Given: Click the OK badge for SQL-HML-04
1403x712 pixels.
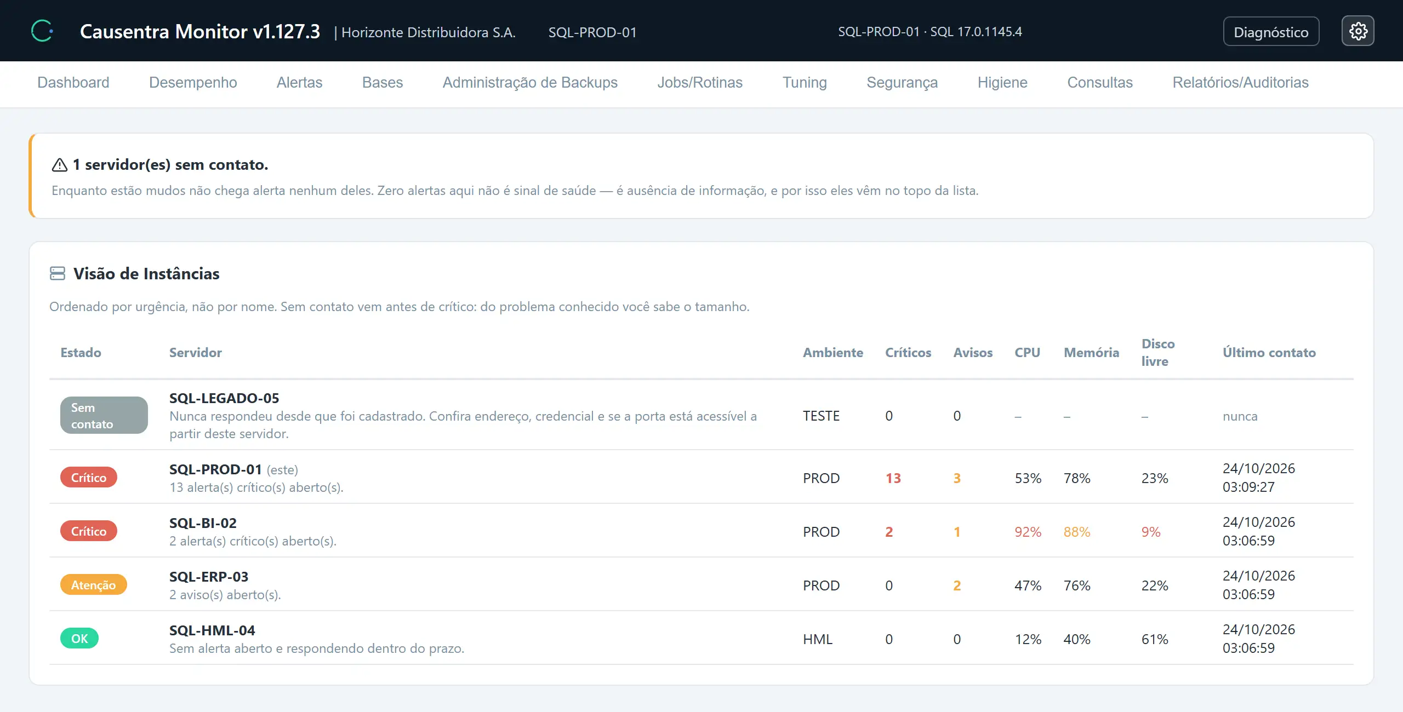Looking at the screenshot, I should pyautogui.click(x=79, y=639).
